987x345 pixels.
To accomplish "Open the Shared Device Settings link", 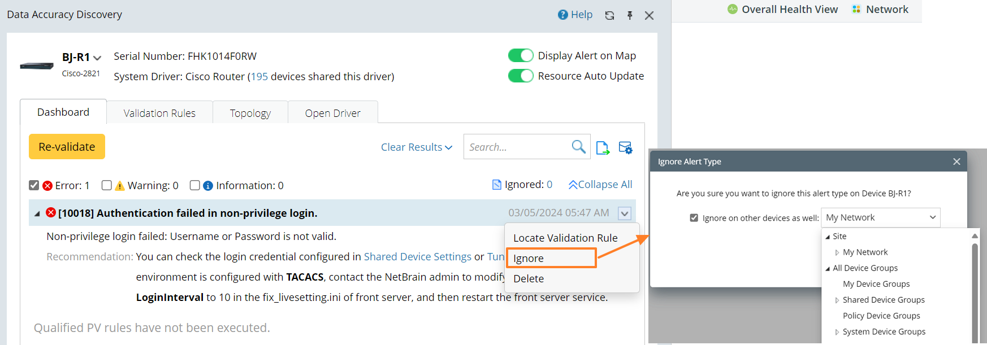I will click(x=417, y=257).
